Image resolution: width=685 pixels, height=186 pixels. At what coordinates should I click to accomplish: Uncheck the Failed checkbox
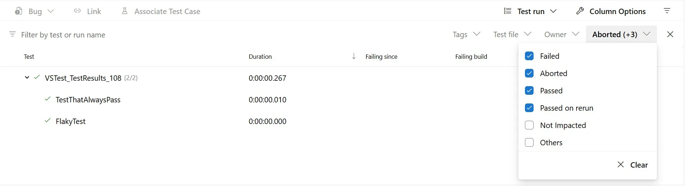[529, 56]
